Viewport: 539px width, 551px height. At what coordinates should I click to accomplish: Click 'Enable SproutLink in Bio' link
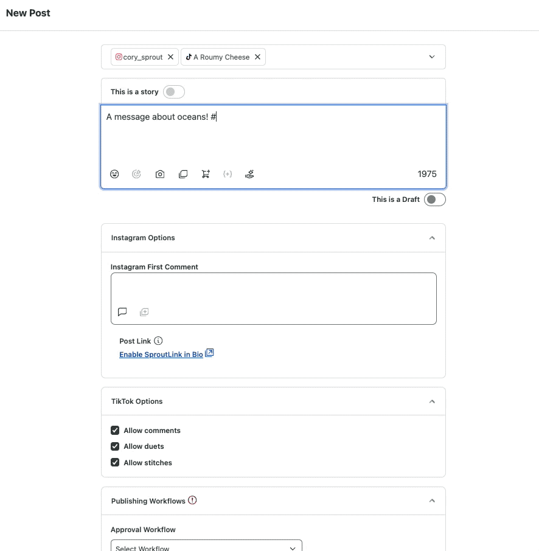[162, 354]
